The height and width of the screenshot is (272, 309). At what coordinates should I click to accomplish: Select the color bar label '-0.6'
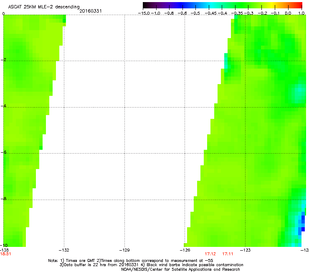pyautogui.click(x=182, y=13)
